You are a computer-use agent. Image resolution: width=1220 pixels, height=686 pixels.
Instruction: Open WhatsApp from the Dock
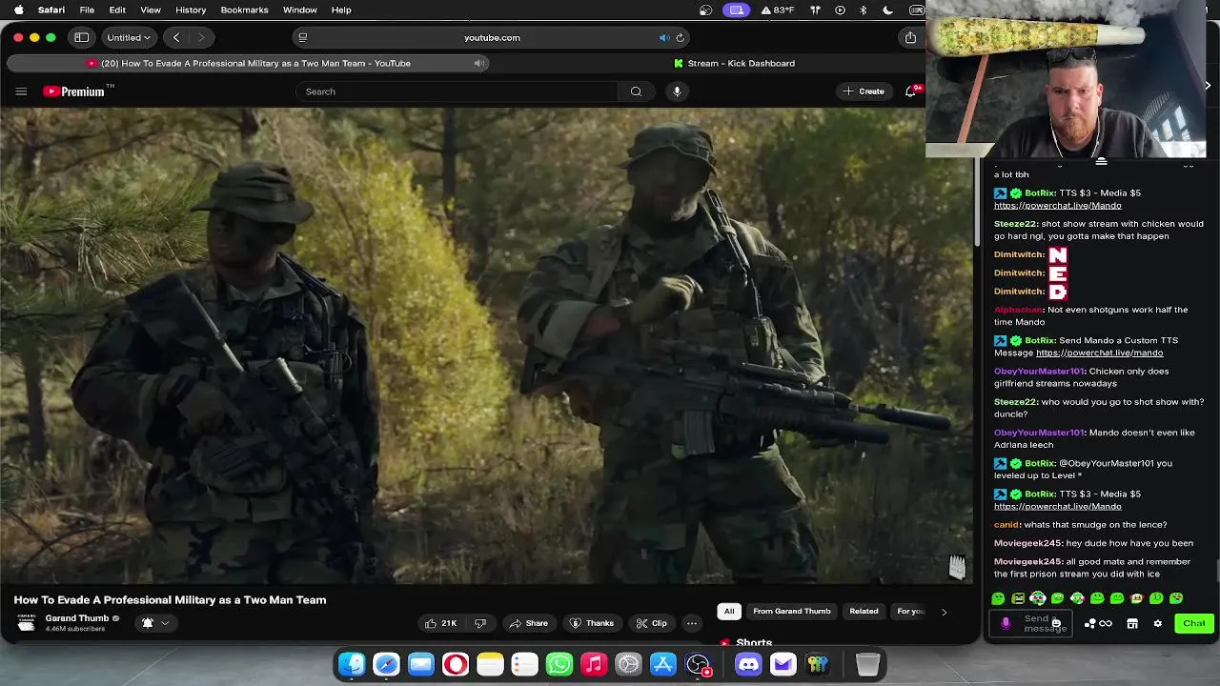[559, 664]
